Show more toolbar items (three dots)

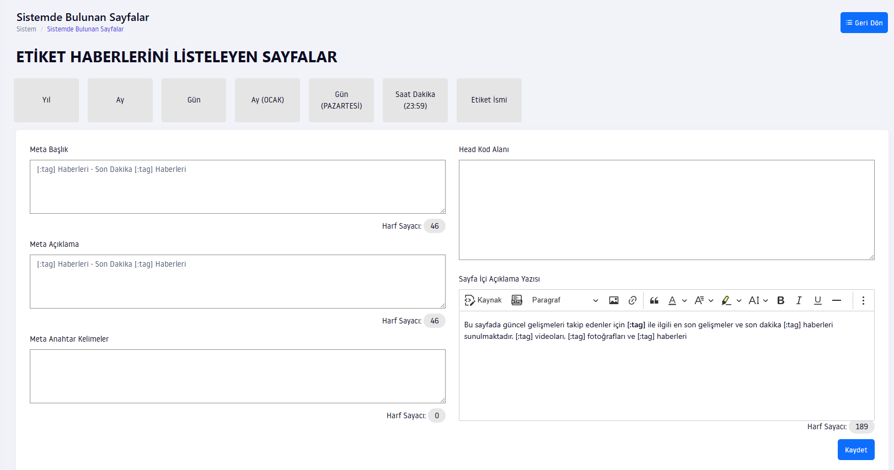click(864, 300)
